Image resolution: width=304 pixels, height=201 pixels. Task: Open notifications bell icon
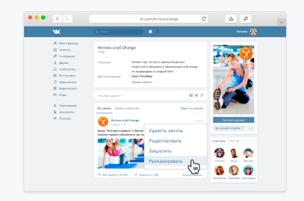(150, 31)
